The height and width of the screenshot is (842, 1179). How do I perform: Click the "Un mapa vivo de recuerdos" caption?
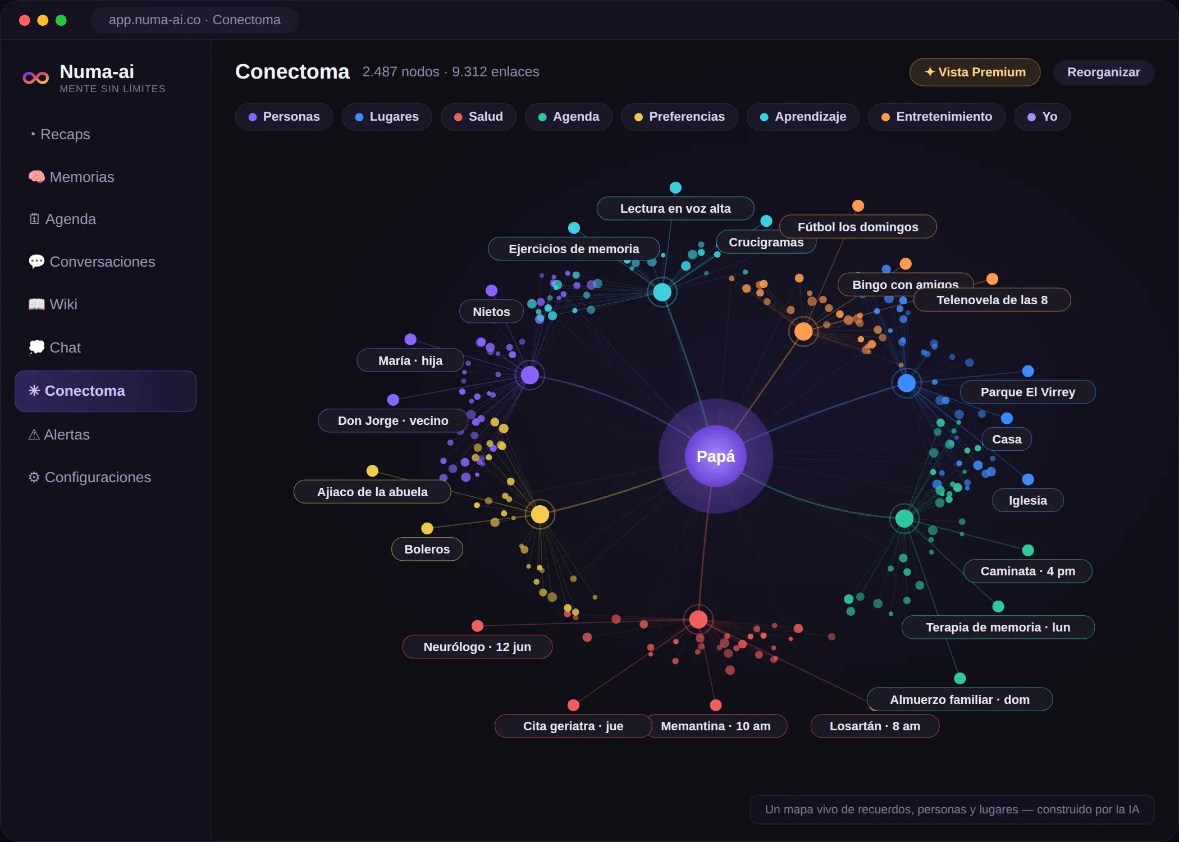[x=952, y=809]
